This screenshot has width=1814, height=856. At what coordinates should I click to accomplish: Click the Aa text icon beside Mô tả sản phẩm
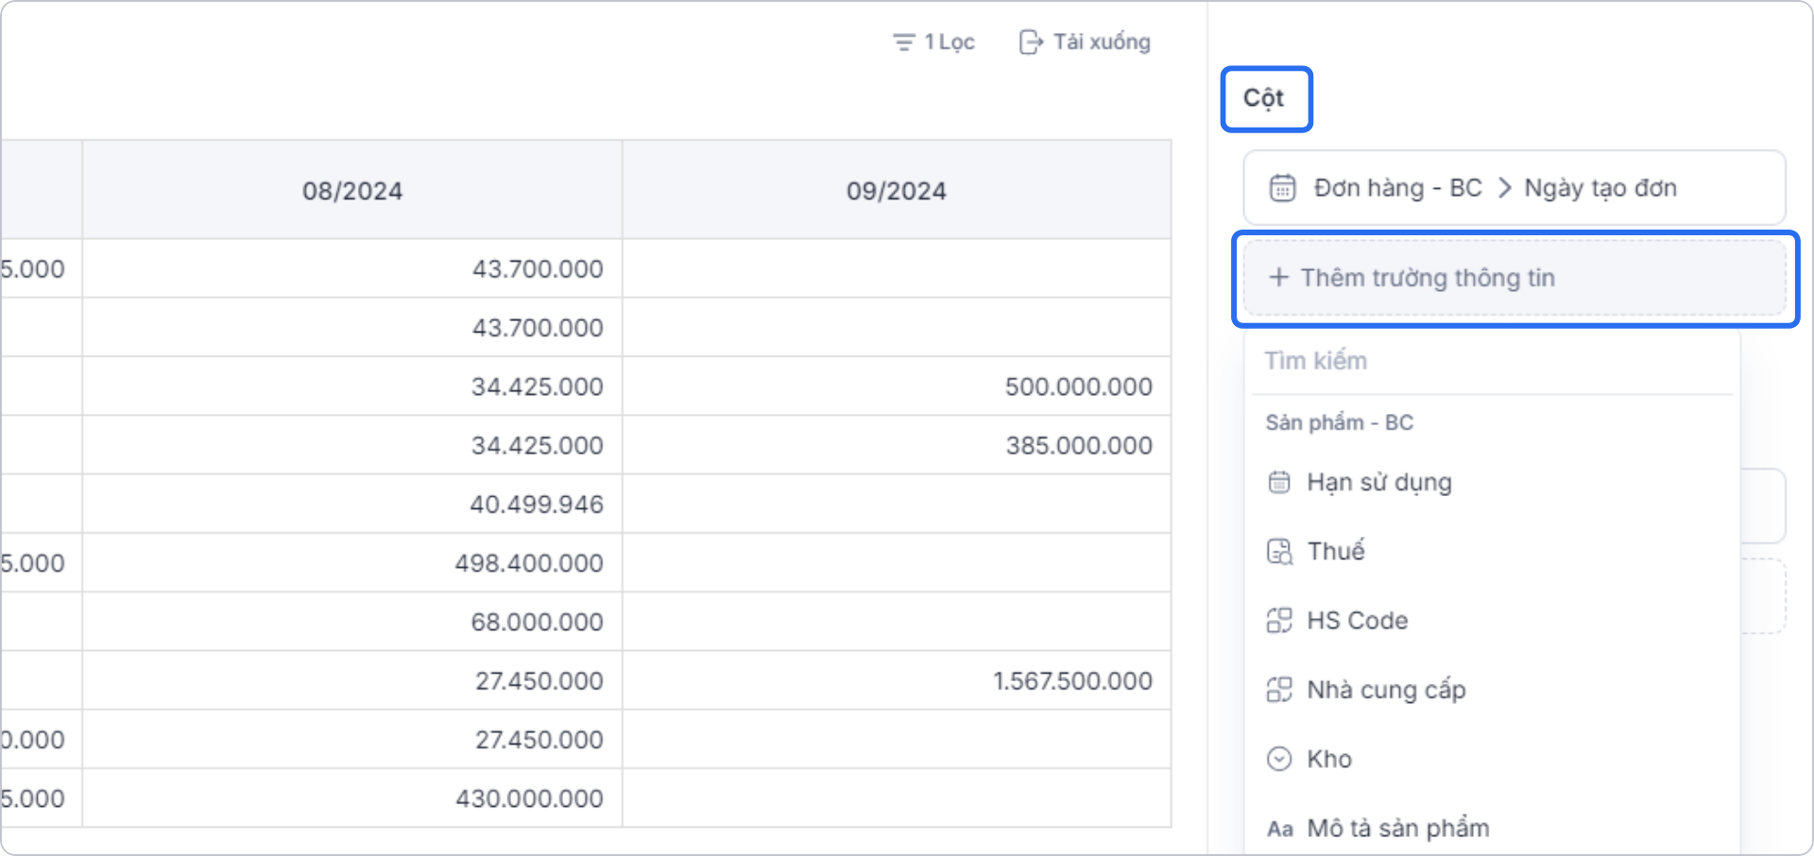point(1280,829)
